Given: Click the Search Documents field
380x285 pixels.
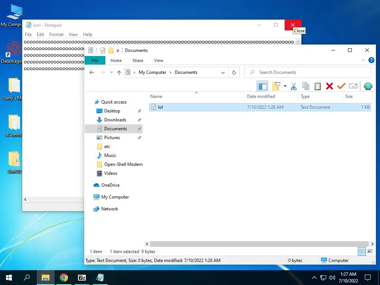Looking at the screenshot, I should [x=308, y=72].
